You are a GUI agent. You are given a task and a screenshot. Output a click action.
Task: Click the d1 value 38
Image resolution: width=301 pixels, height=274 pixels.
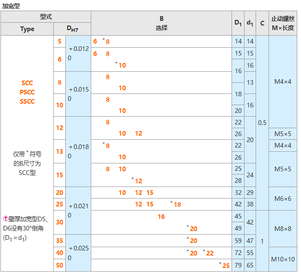click(x=250, y=204)
